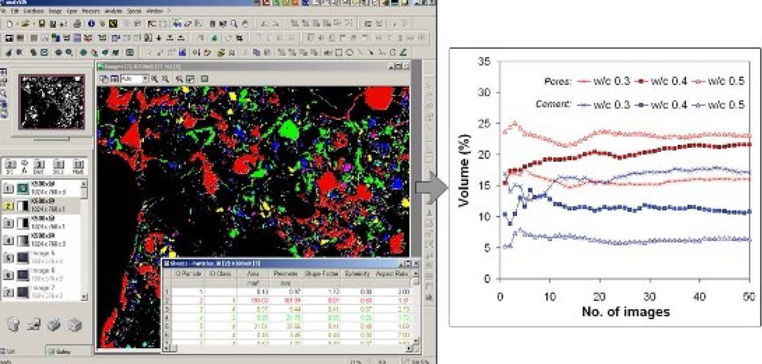Viewport: 762px width, 364px height.
Task: Click the Area column header in sheet
Action: pos(253,273)
